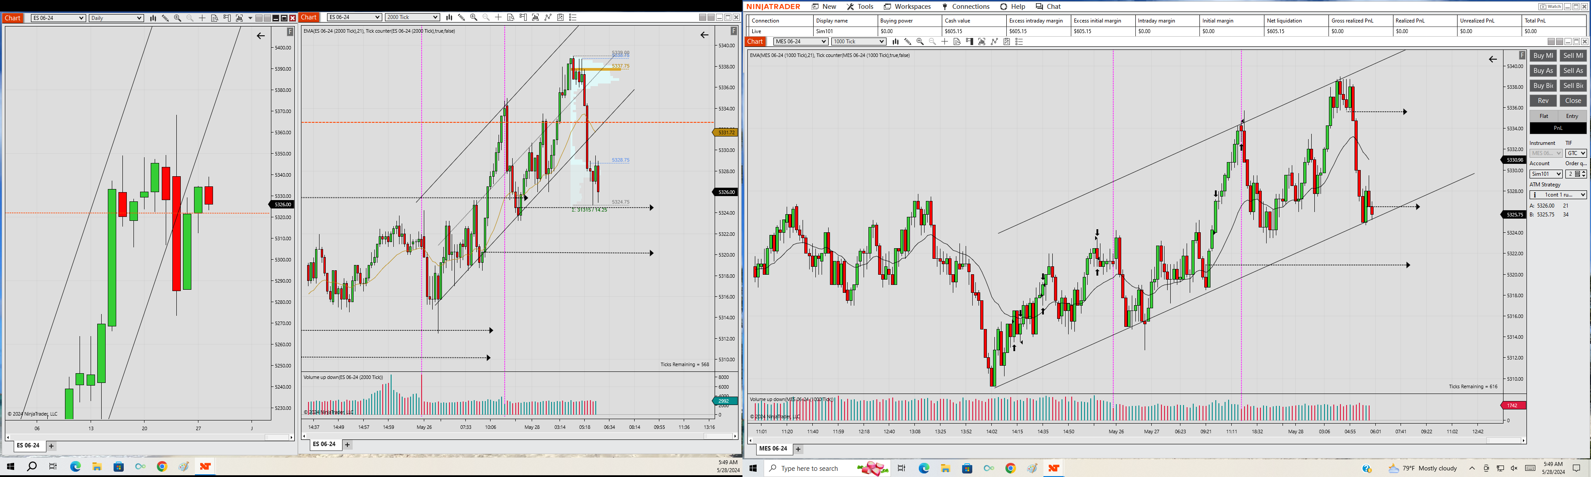
Task: Add new tab beside MES 06-24 tab
Action: point(798,449)
